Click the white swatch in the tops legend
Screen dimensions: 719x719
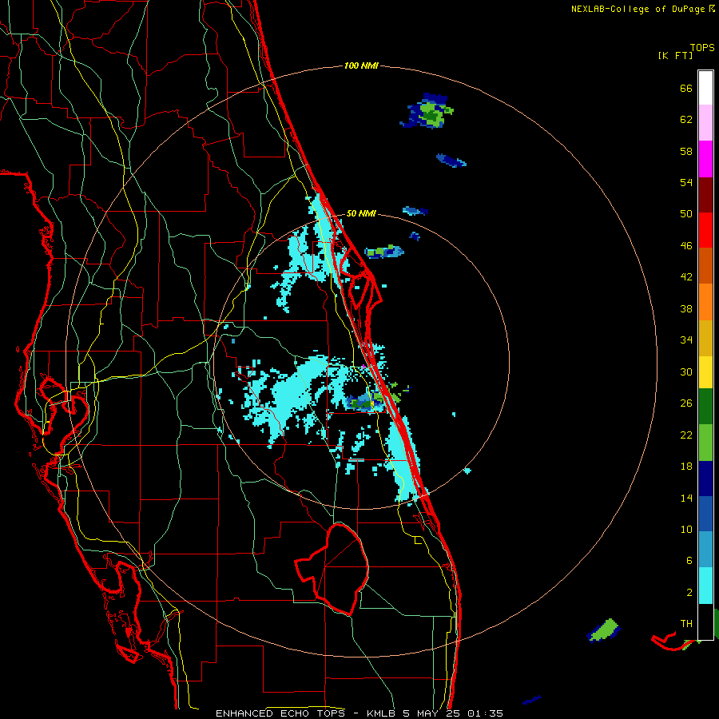point(705,88)
